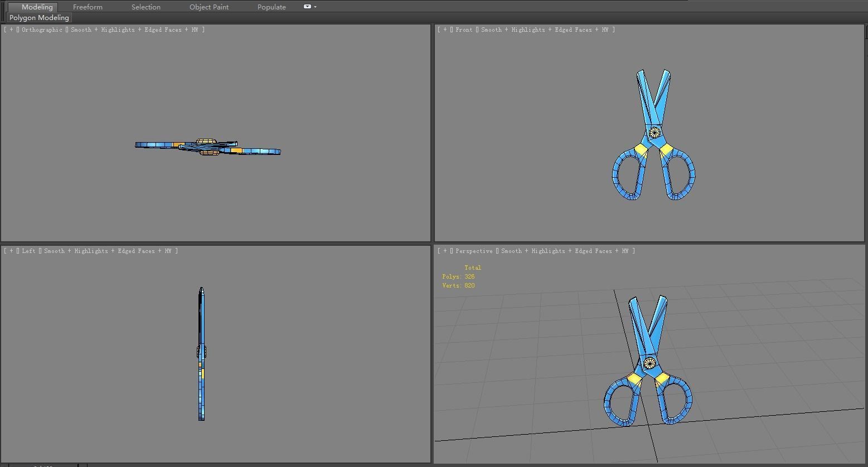This screenshot has height=467, width=868.
Task: Click the 'Verts: 820' statistic text
Action: point(458,286)
